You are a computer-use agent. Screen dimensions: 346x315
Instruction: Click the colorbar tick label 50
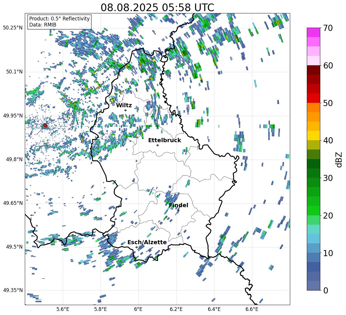click(x=328, y=103)
